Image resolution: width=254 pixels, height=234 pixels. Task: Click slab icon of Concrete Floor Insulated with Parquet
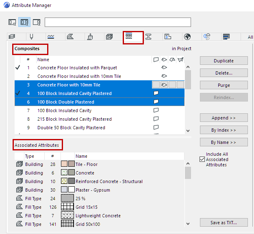coord(164,67)
